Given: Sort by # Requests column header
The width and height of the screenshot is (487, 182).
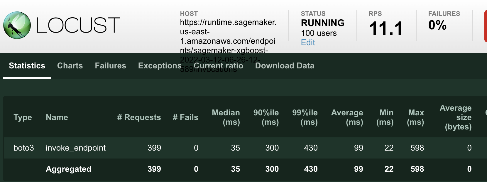Looking at the screenshot, I should 139,117.
